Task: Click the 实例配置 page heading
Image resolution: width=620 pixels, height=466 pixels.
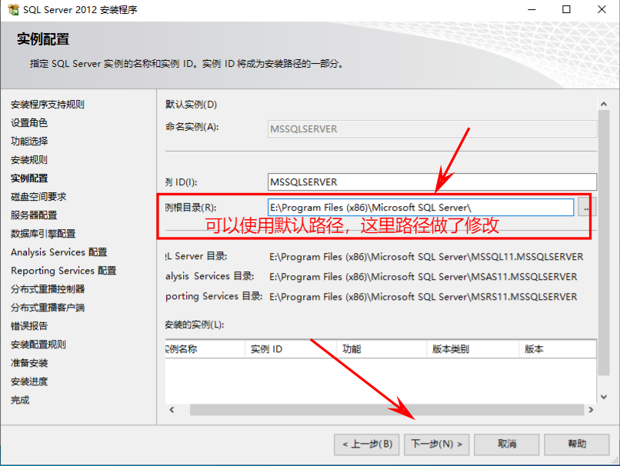Action: (x=43, y=39)
